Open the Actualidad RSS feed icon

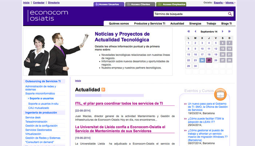click(x=103, y=89)
